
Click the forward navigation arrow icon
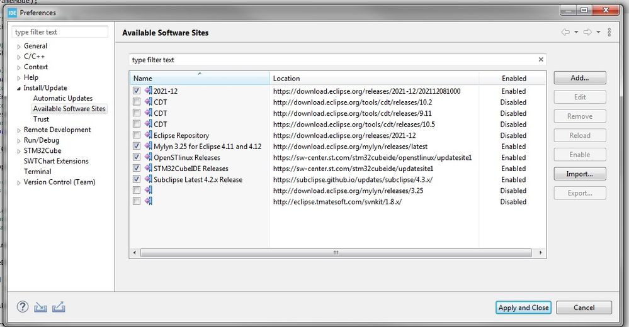(x=587, y=32)
